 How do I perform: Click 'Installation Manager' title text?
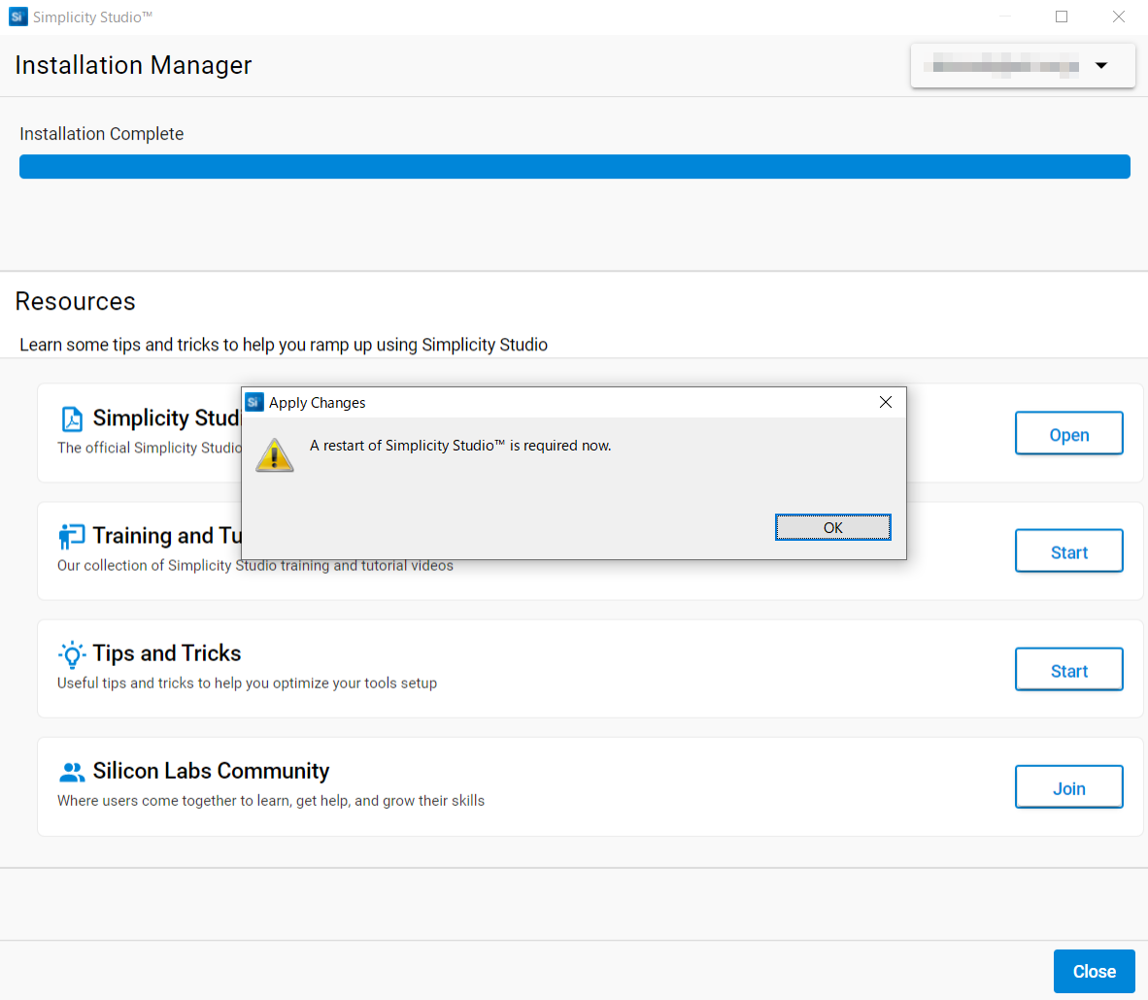tap(133, 65)
